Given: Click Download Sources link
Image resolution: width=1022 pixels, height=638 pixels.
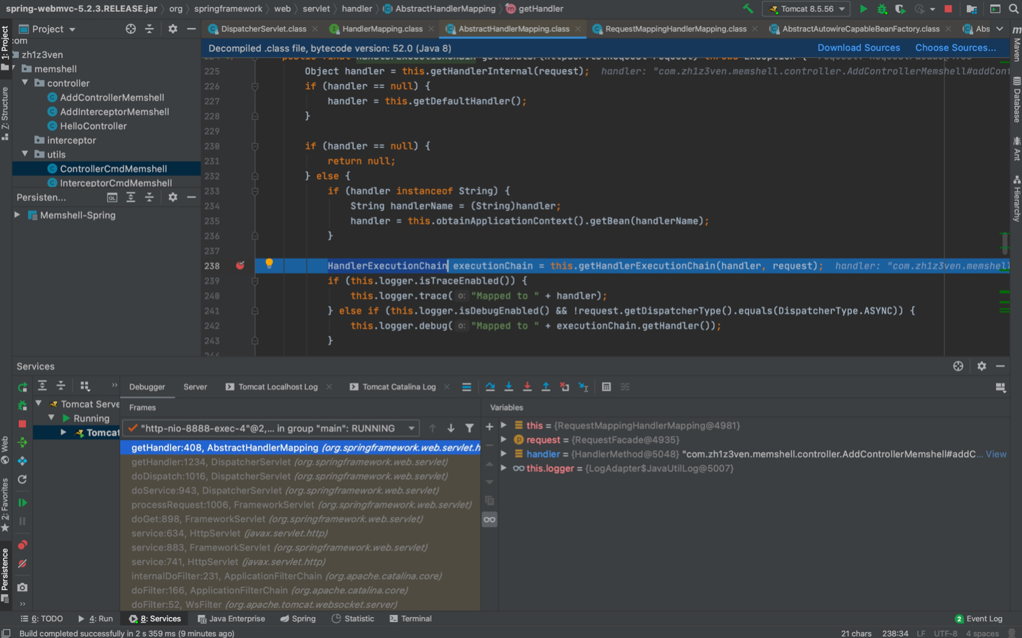Looking at the screenshot, I should click(859, 47).
